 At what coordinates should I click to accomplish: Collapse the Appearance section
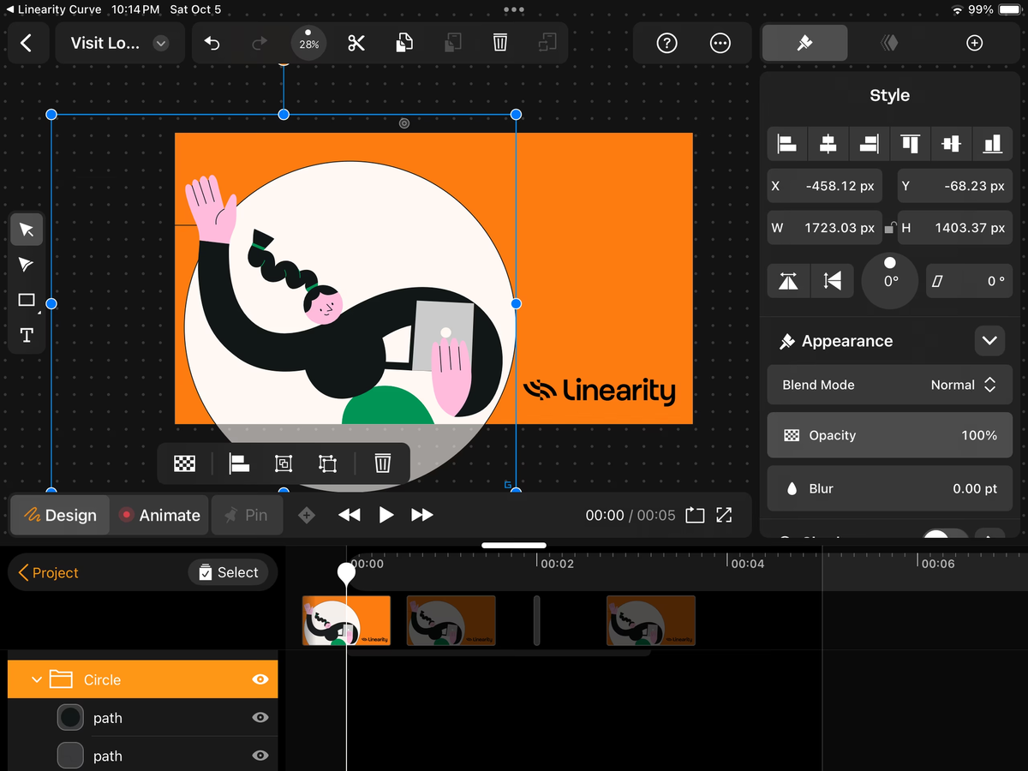pyautogui.click(x=989, y=341)
